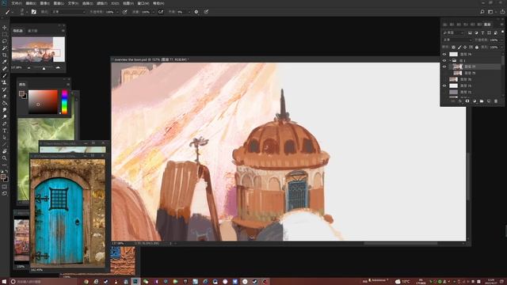Viewport: 507px width, 285px height.
Task: Add layer style fx icon
Action: pos(460,101)
